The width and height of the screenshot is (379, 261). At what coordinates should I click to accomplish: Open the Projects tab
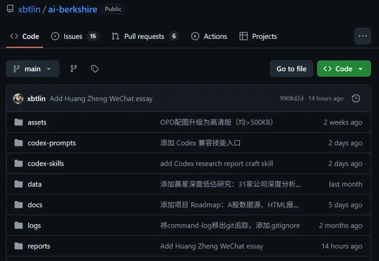[258, 36]
